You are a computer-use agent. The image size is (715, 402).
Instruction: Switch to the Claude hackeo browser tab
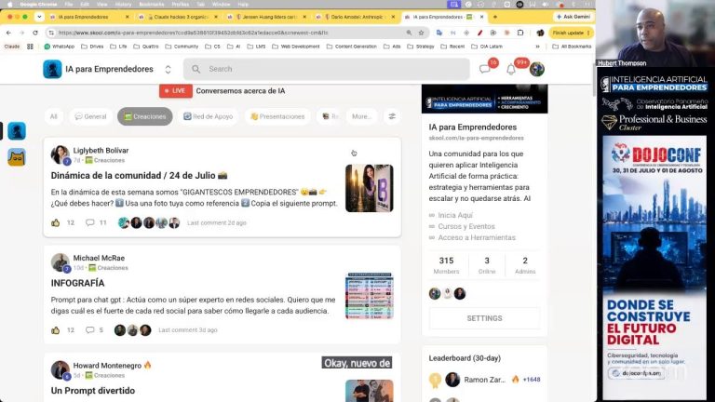[x=178, y=17]
